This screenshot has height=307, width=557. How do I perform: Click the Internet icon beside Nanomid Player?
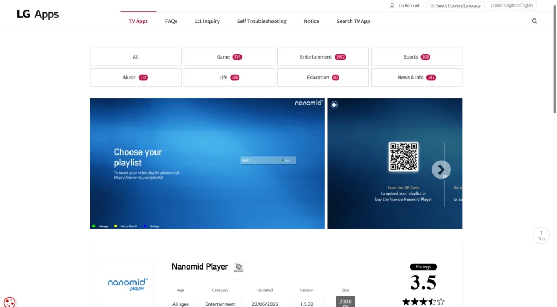(x=239, y=267)
